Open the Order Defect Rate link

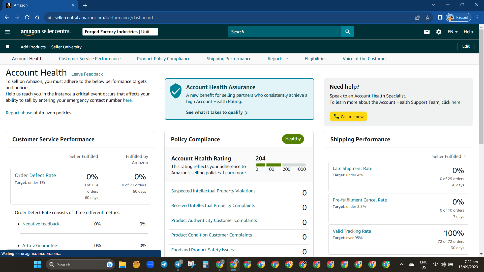click(35, 175)
